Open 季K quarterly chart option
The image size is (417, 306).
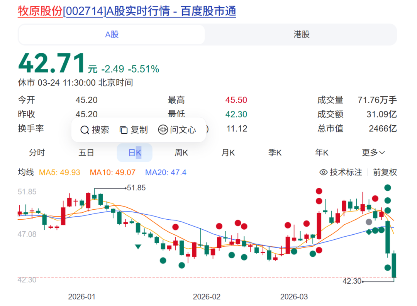[275, 153]
